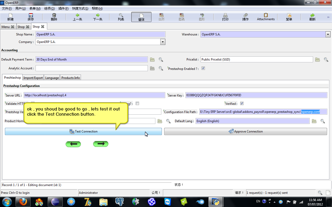
Task: Click into the Server Key field
Action: point(256,95)
